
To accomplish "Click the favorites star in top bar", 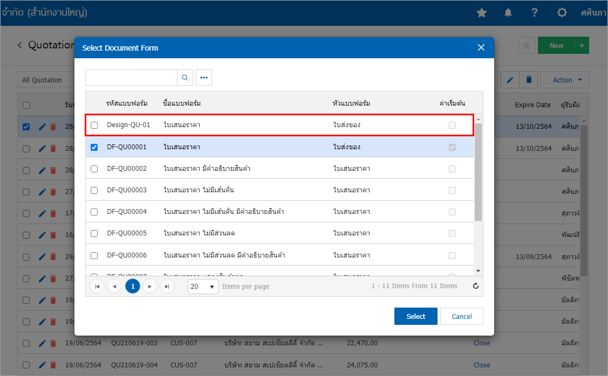I will point(481,12).
